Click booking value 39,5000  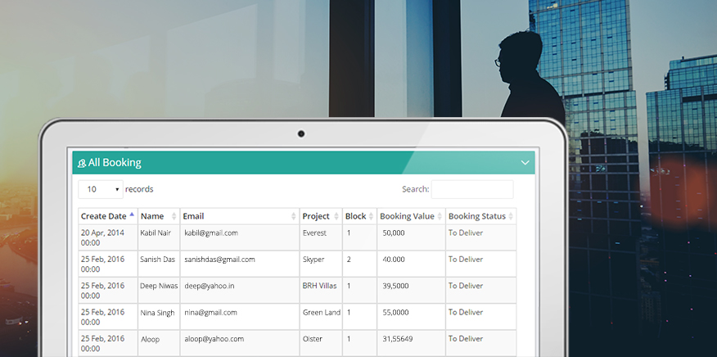[x=395, y=286]
